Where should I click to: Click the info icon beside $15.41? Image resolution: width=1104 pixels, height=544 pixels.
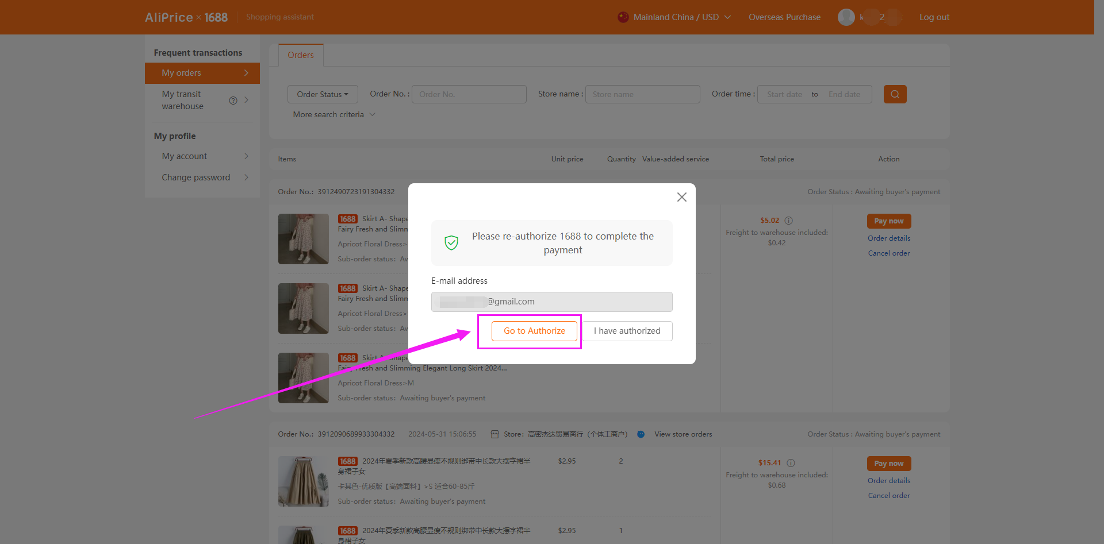(x=791, y=463)
